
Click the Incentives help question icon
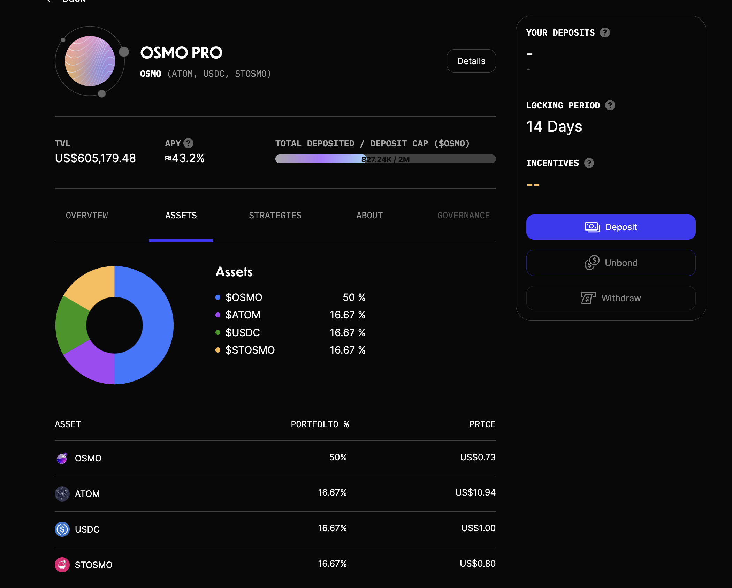(x=589, y=163)
